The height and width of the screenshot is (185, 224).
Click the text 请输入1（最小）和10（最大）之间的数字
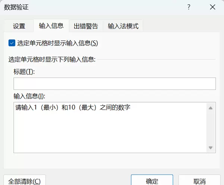tap(73, 108)
